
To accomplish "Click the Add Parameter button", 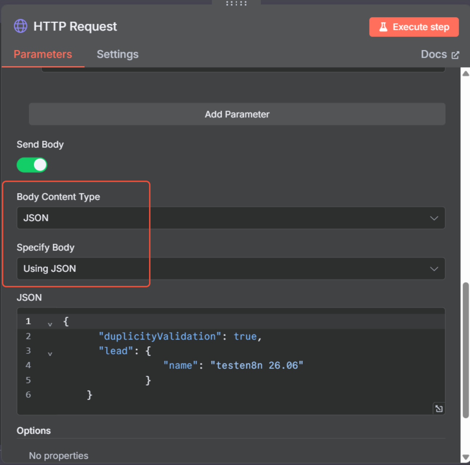I will pyautogui.click(x=237, y=114).
